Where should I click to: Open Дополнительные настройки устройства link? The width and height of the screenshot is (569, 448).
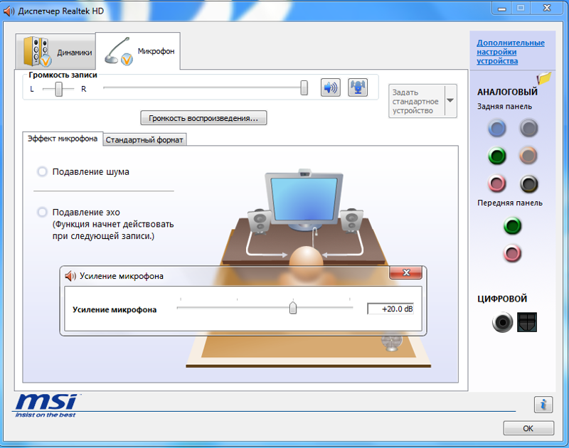tap(510, 52)
